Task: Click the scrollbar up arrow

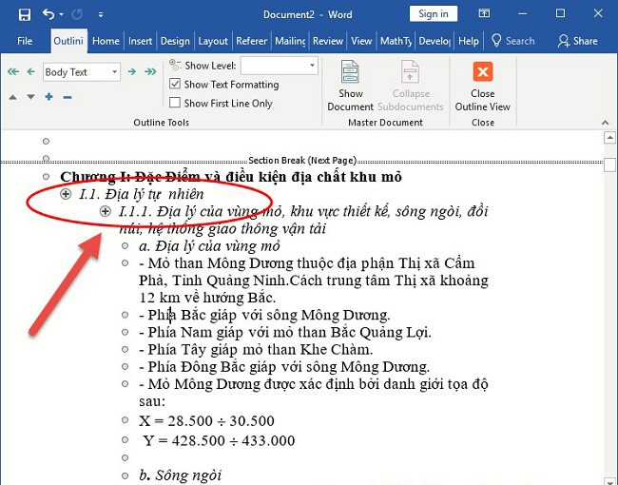Action: [x=609, y=138]
